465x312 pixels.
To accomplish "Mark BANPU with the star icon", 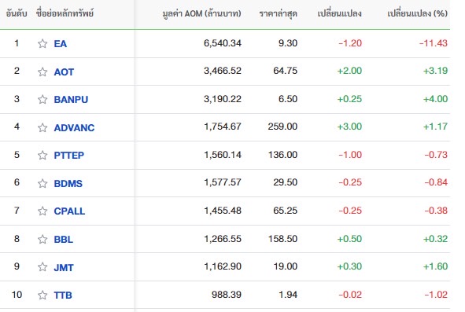I will click(x=42, y=99).
